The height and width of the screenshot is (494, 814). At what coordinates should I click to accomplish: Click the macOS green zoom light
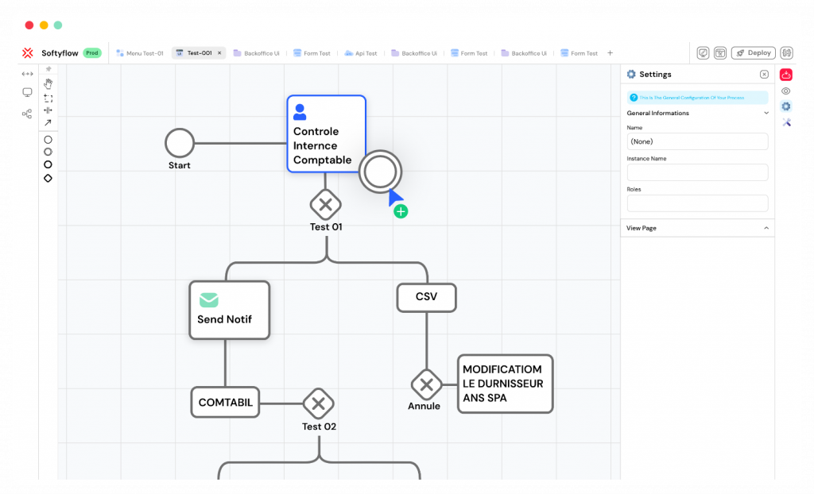[x=58, y=25]
